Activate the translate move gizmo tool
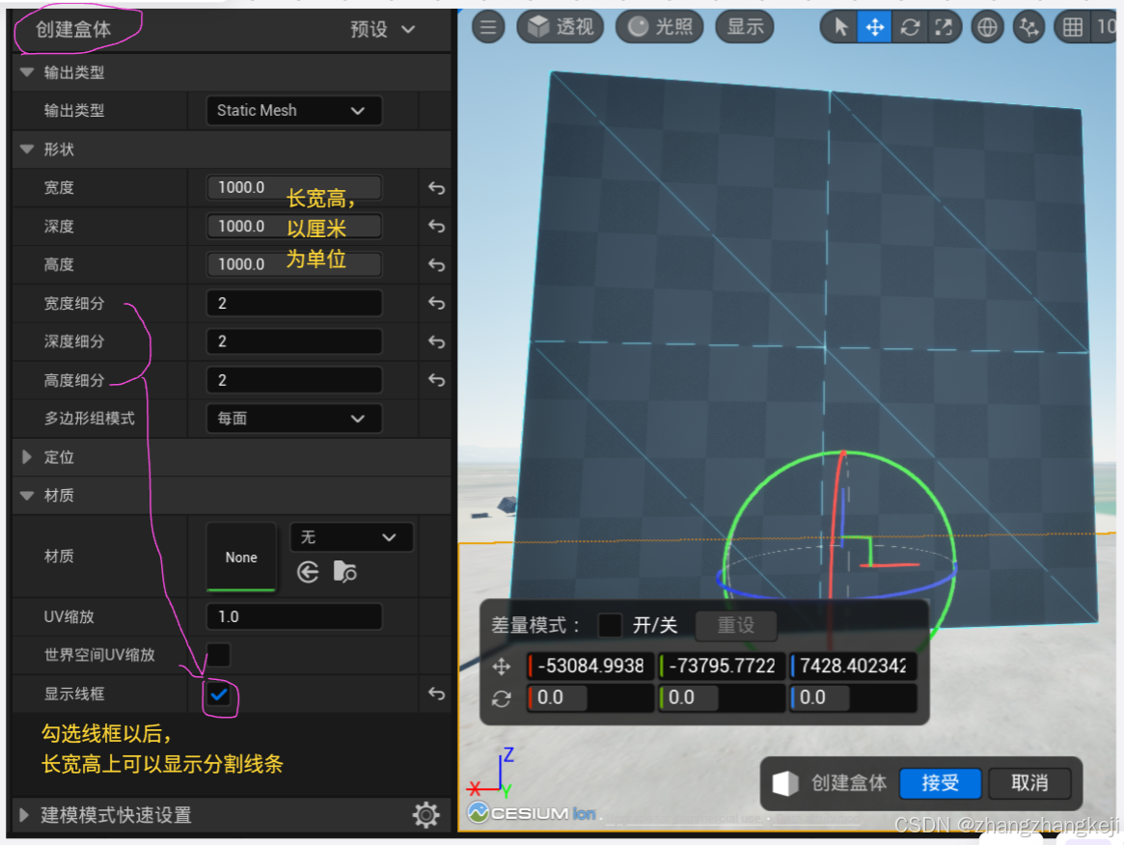 tap(874, 27)
